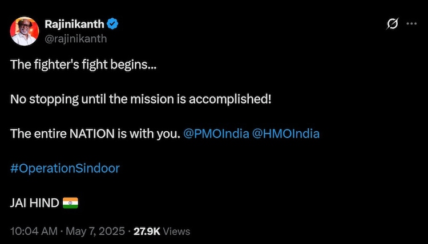
Task: Visit the @HMOIndia mention link
Action: pos(285,133)
